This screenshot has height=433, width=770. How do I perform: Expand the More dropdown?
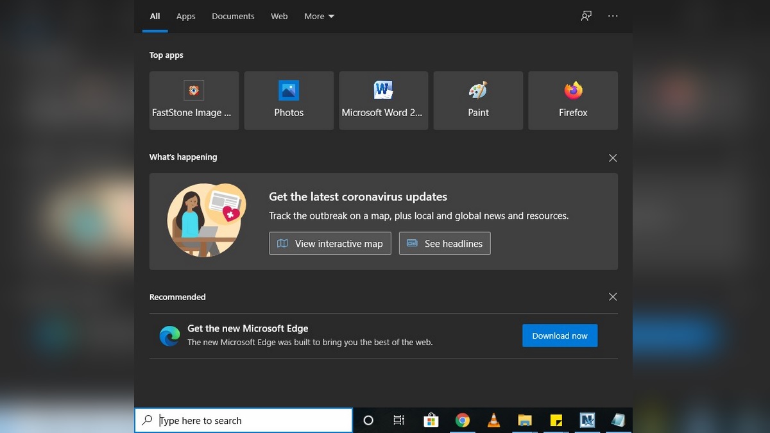[319, 16]
